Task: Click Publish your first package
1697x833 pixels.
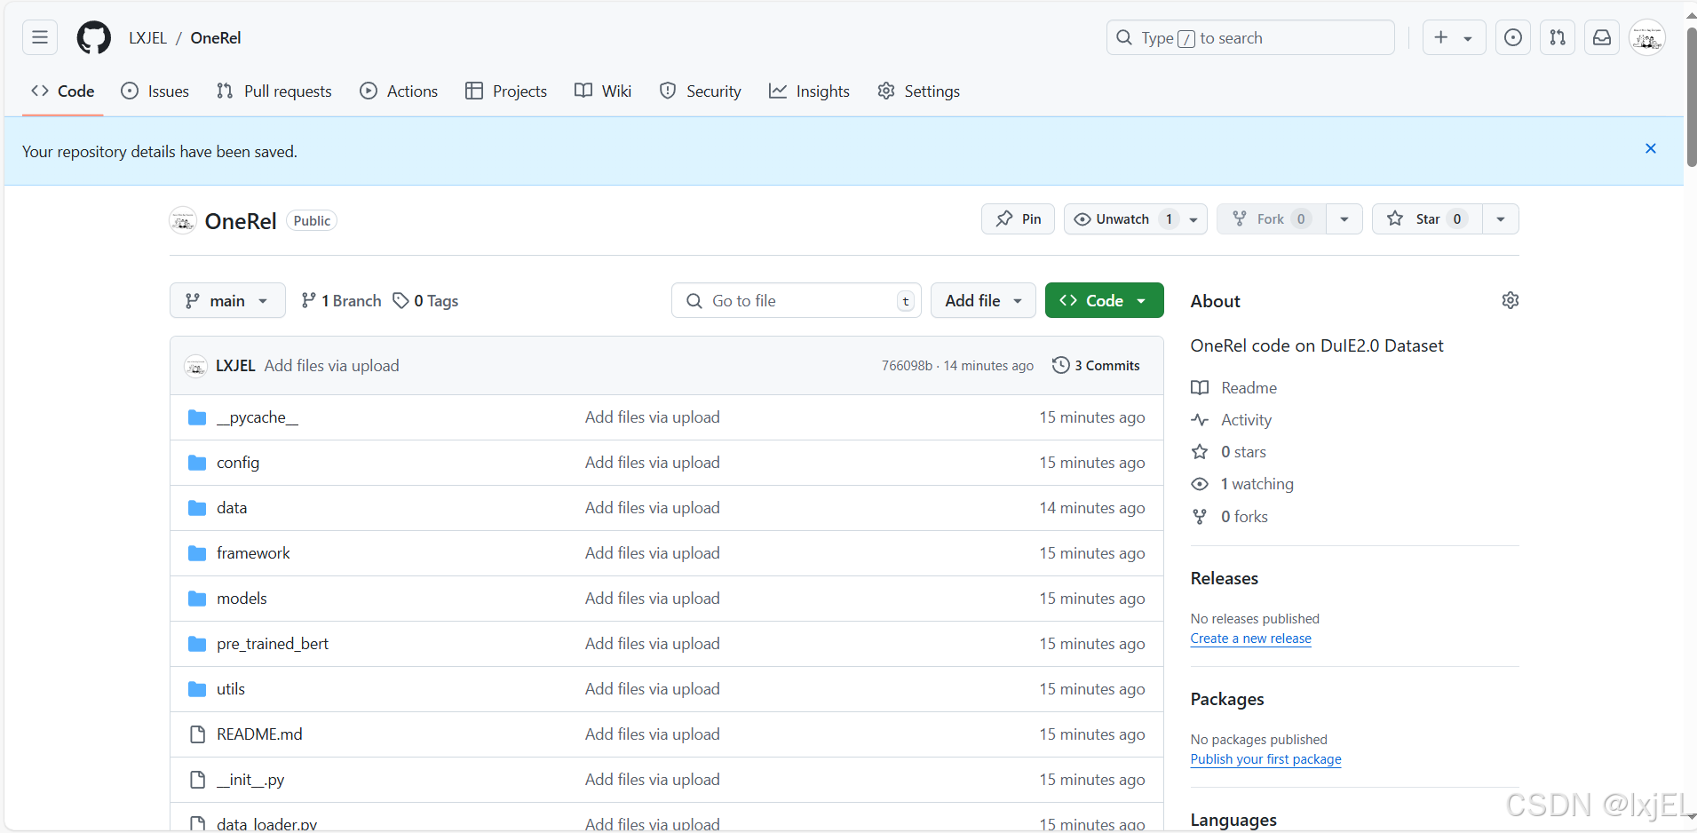Action: 1265,759
